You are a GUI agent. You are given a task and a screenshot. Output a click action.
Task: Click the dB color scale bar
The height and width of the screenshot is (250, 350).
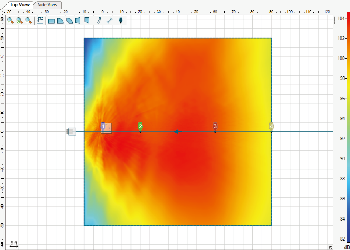click(x=348, y=127)
